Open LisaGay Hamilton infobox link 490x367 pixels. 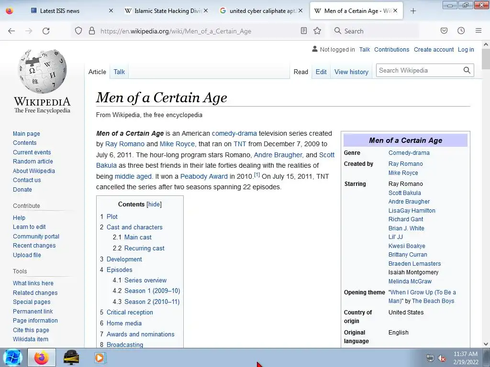(412, 211)
